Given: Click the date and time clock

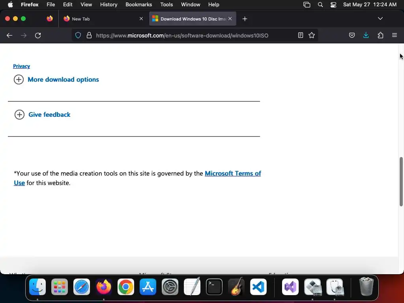Looking at the screenshot, I should (x=370, y=5).
